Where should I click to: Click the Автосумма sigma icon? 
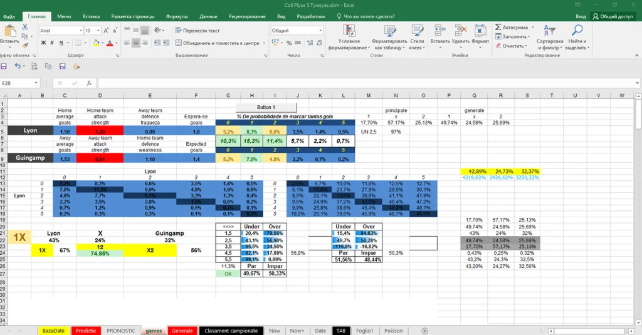click(x=498, y=27)
